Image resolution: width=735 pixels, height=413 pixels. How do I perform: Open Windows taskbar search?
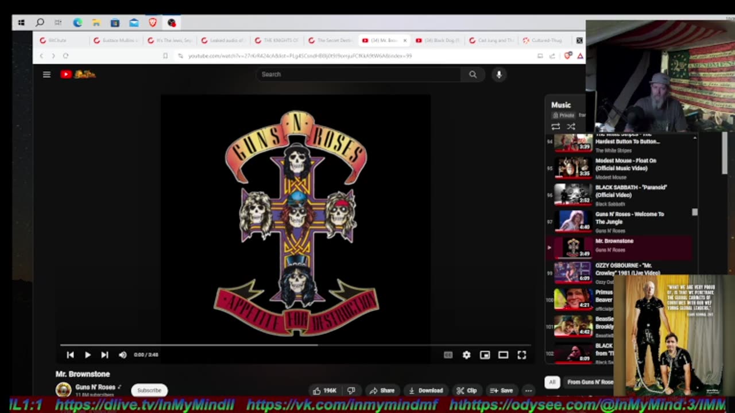[40, 23]
